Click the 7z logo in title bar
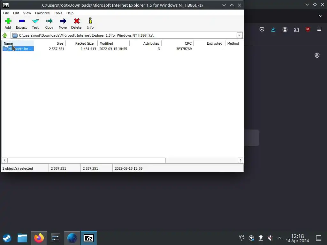327x245 pixels. tap(6, 5)
